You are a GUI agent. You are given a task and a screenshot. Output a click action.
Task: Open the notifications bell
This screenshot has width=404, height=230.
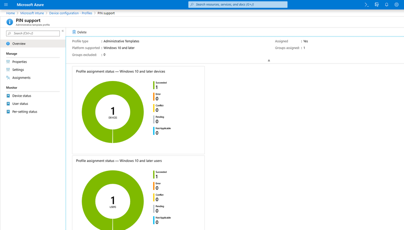click(x=387, y=4)
